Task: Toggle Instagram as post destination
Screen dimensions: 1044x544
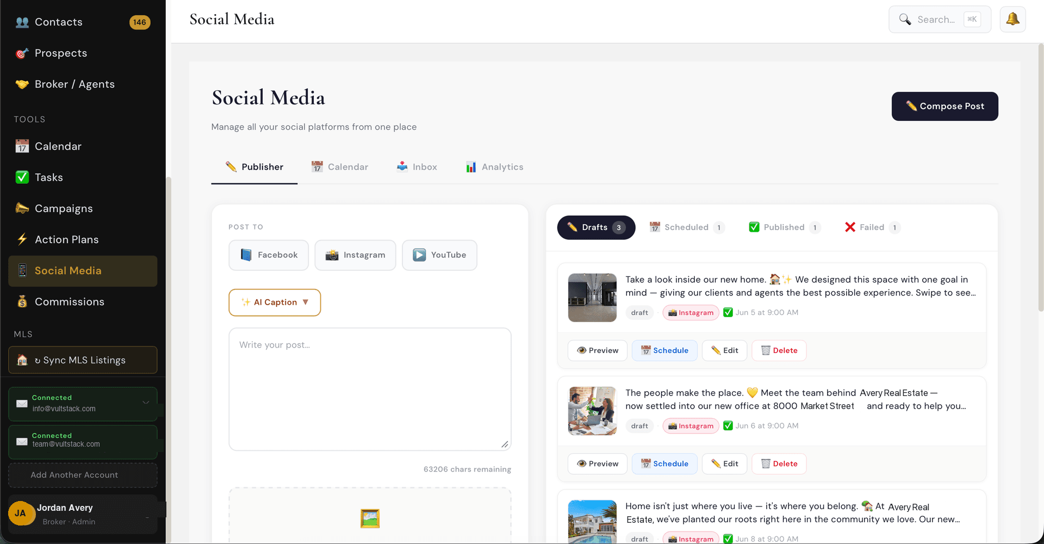Action: 355,255
